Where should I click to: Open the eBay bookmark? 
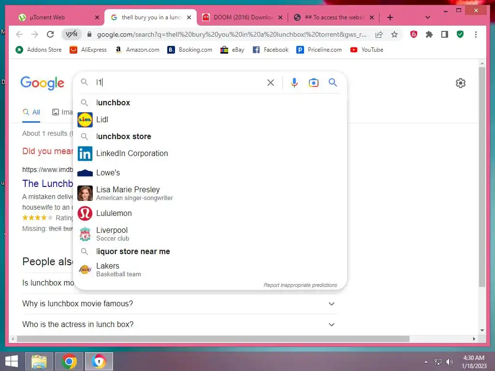233,50
